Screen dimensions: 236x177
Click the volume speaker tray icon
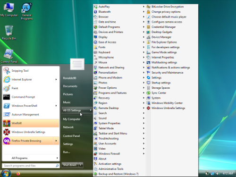point(218,173)
